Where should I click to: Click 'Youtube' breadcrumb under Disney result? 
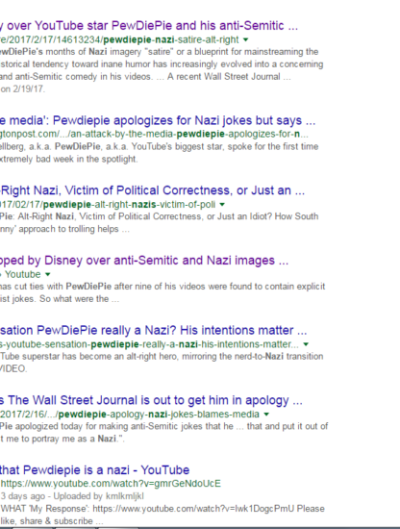coord(23,274)
